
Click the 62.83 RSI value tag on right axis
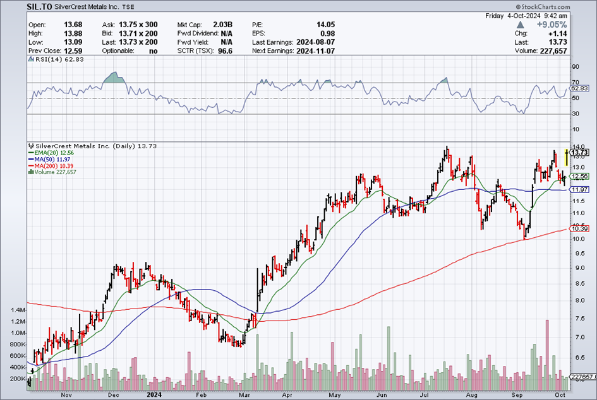[580, 88]
